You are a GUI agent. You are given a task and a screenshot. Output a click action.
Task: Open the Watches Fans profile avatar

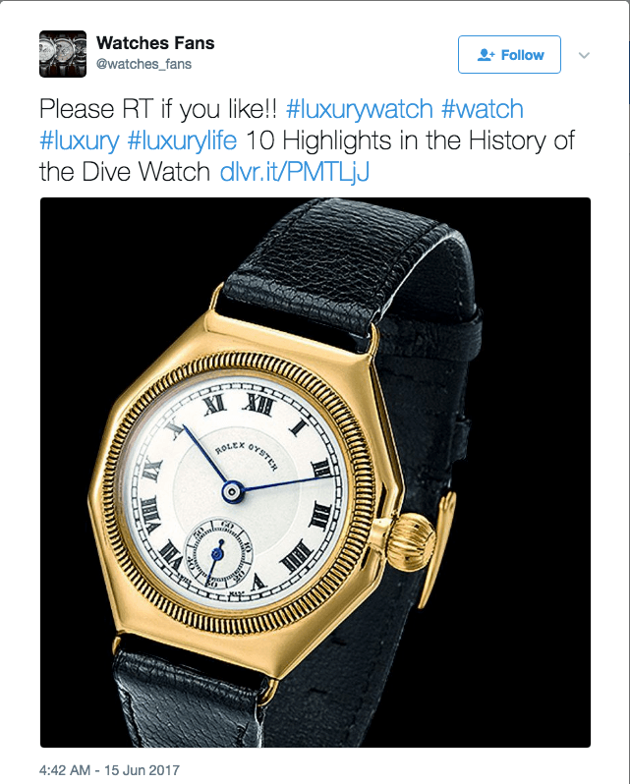(63, 54)
